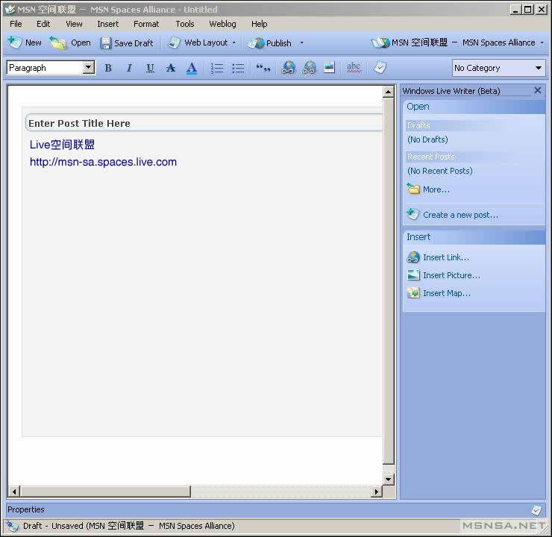Toggle Italic formatting
This screenshot has height=537, width=552.
click(x=129, y=68)
